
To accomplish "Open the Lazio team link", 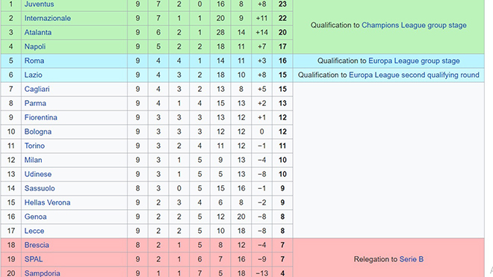I will click(x=33, y=75).
